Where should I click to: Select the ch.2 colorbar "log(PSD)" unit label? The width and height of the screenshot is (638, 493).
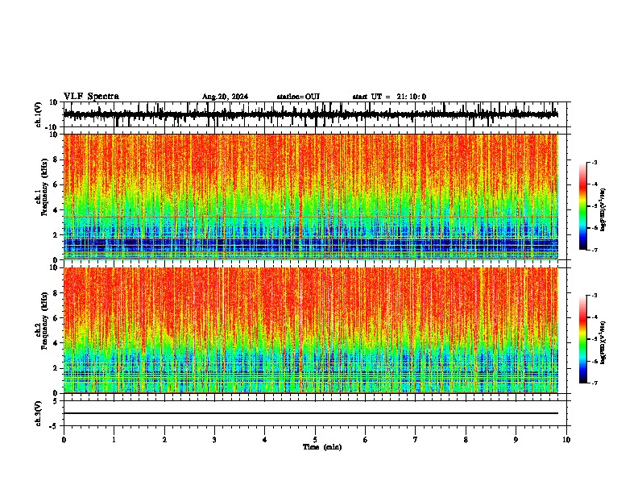tap(603, 342)
